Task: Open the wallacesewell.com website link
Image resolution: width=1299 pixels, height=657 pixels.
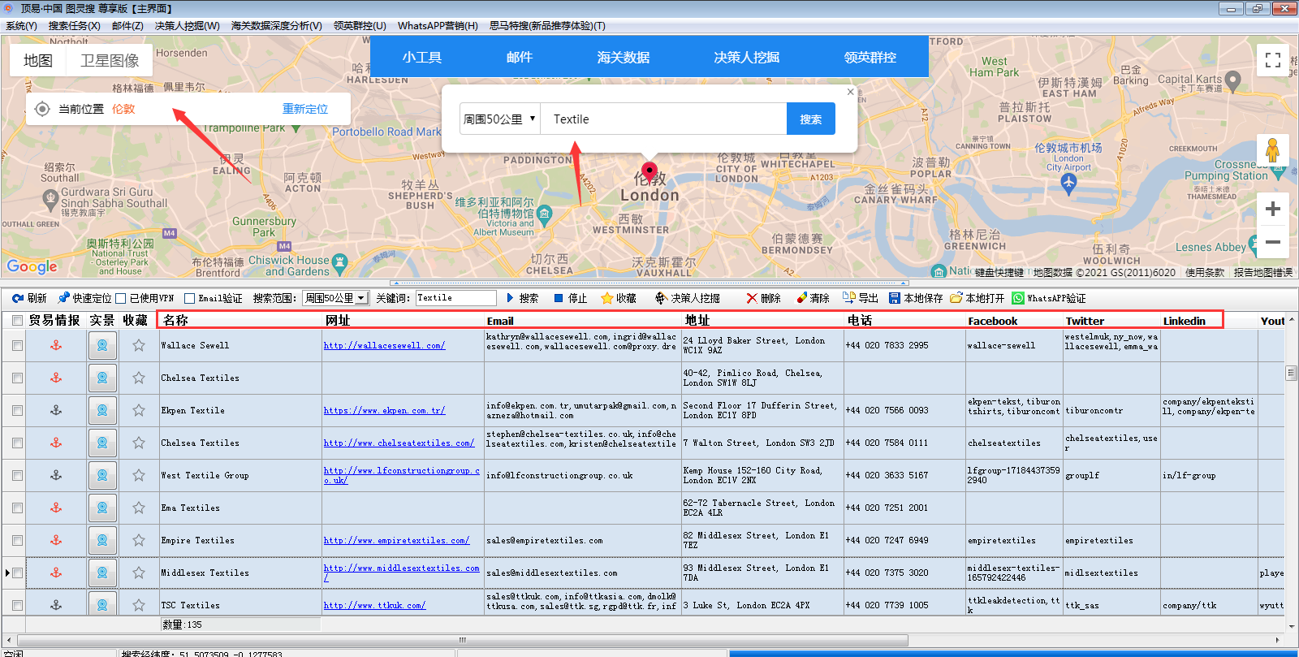Action: click(x=384, y=345)
